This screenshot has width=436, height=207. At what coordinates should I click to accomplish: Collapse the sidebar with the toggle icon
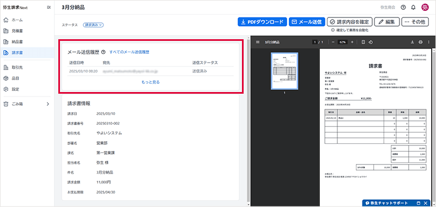point(49,8)
